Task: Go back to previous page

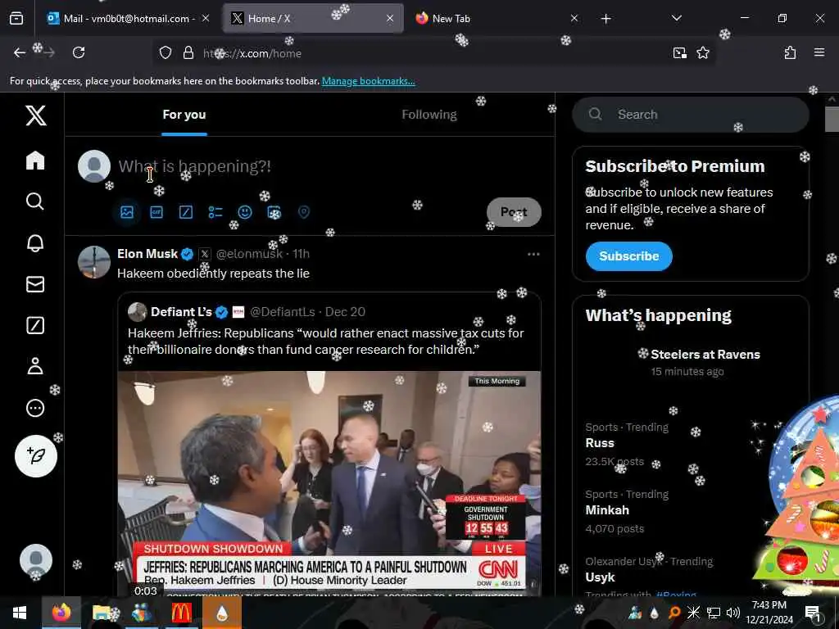Action: coord(20,52)
